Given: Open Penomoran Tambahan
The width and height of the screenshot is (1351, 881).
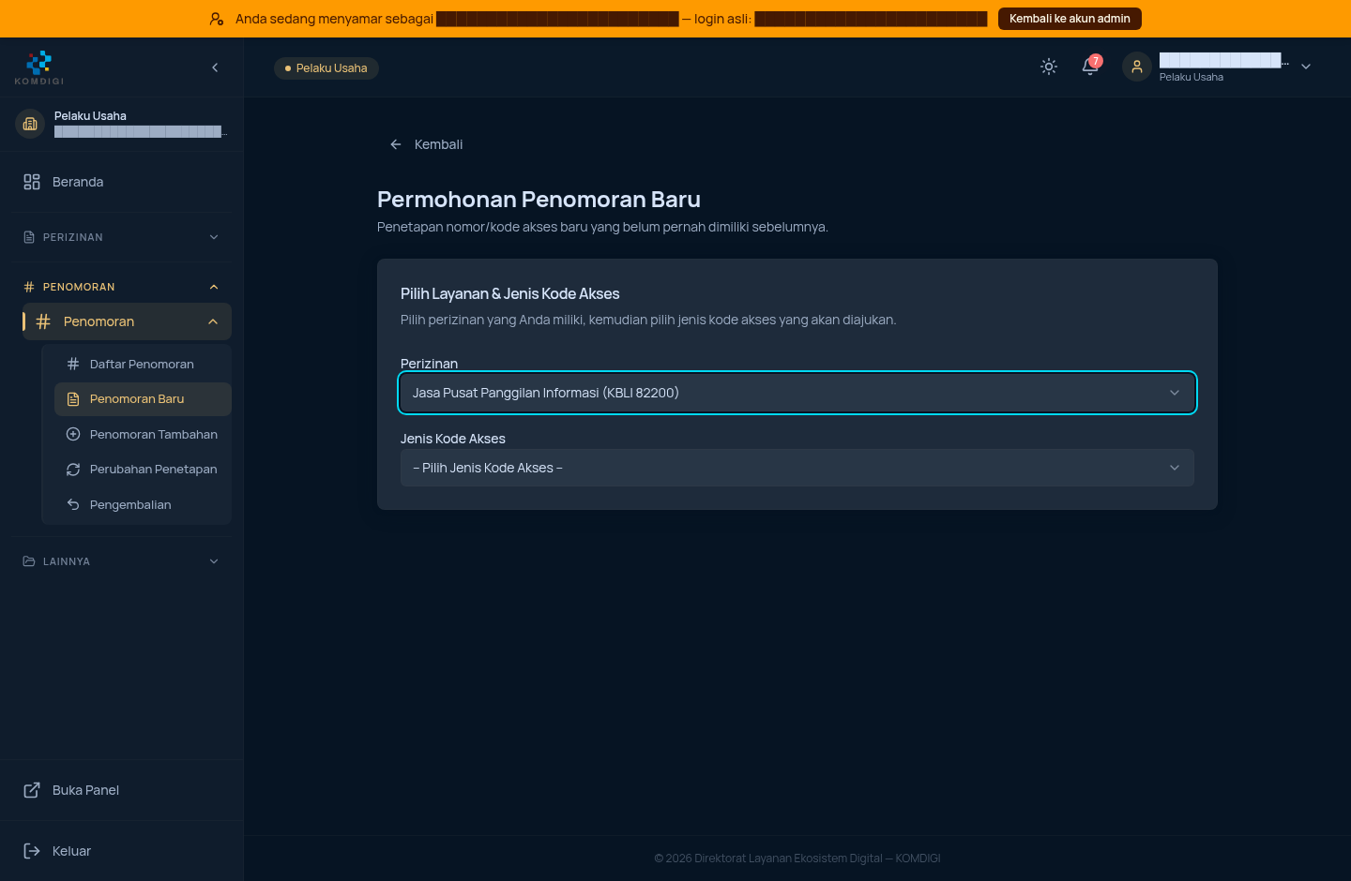Looking at the screenshot, I should point(143,434).
